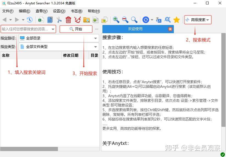
Task: Click the green checkmark status icon
Action: 223,155
